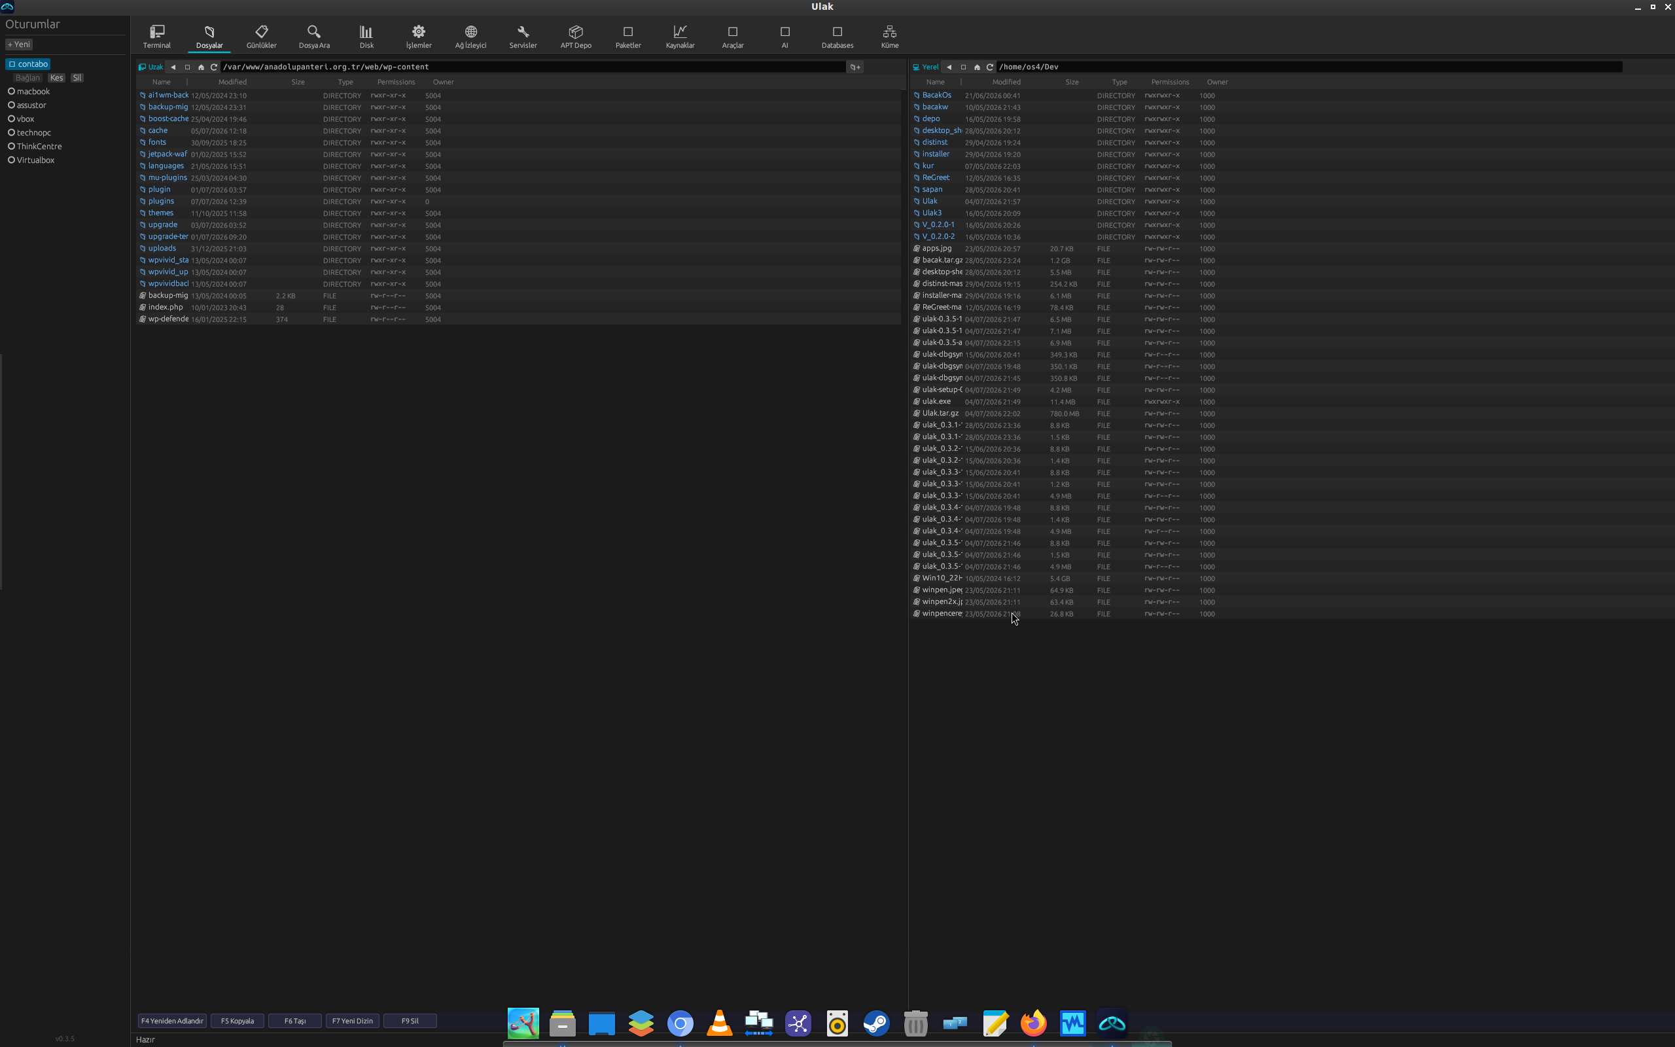Image resolution: width=1675 pixels, height=1047 pixels.
Task: Click the F7 Yeni Dizin button
Action: tap(352, 1021)
